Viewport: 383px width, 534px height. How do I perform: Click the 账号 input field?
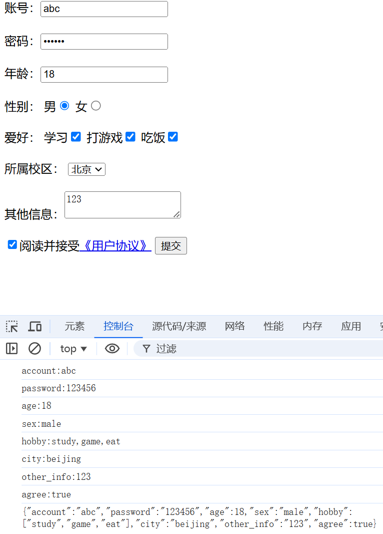click(104, 9)
